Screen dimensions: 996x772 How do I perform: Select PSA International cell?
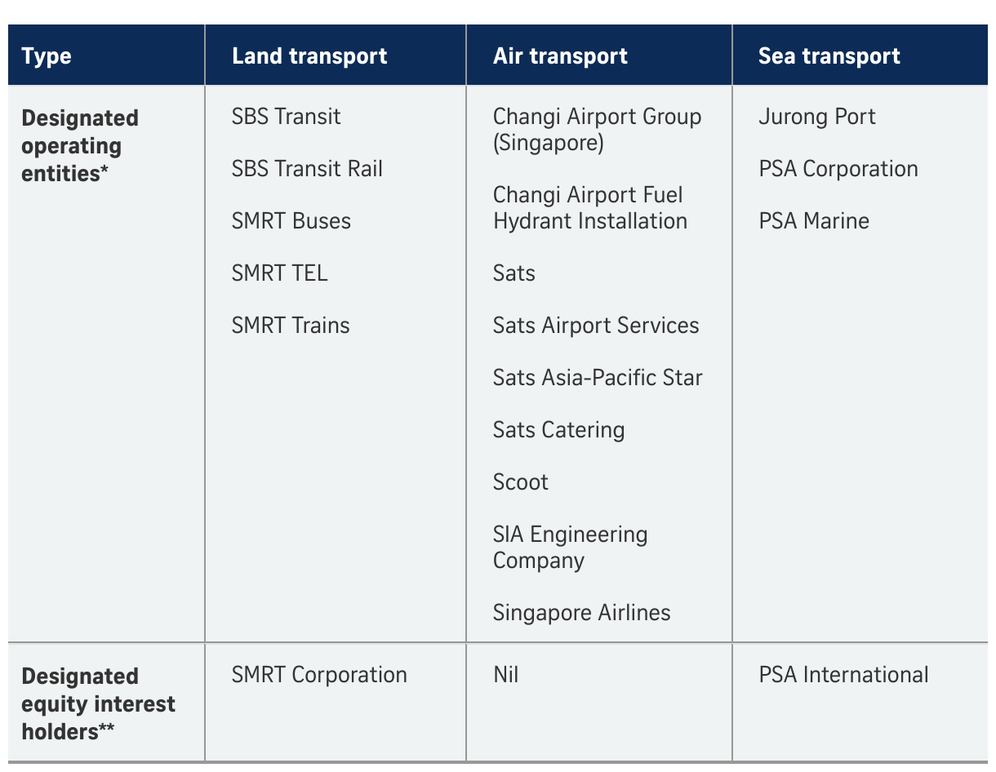[x=843, y=675]
